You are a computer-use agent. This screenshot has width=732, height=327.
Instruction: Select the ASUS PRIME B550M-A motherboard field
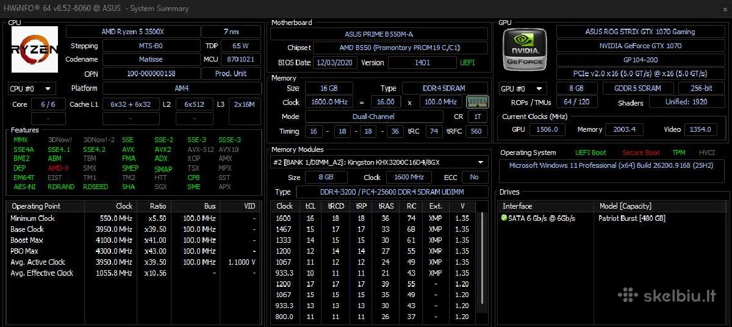[379, 34]
